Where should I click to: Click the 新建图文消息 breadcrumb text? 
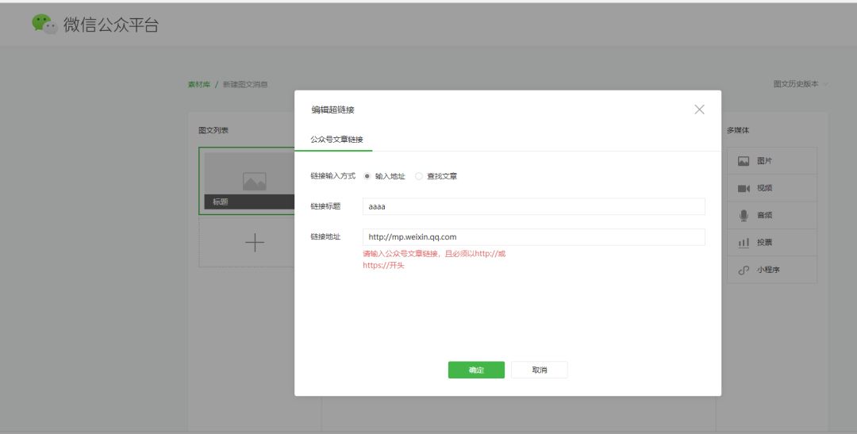click(x=245, y=84)
